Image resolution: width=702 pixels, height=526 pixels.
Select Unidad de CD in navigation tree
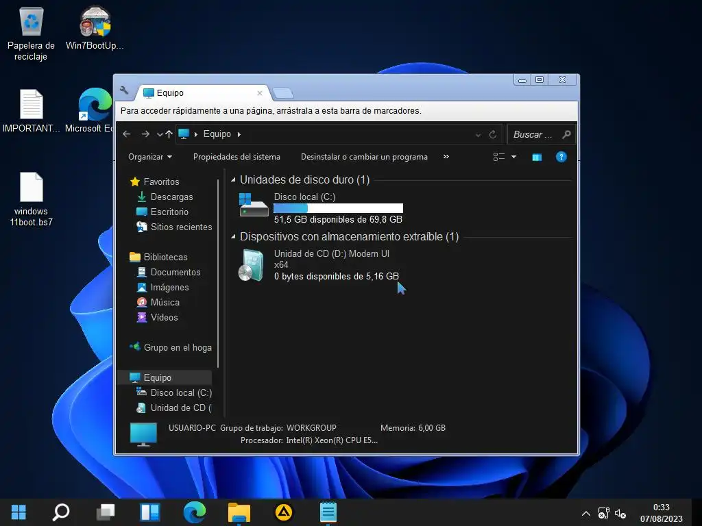point(174,408)
